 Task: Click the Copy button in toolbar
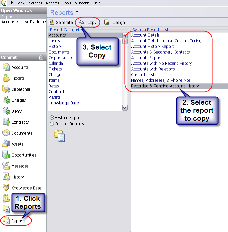[x=88, y=22]
